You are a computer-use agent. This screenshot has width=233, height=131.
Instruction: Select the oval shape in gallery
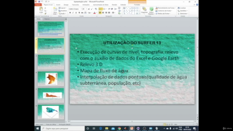coord(134,8)
